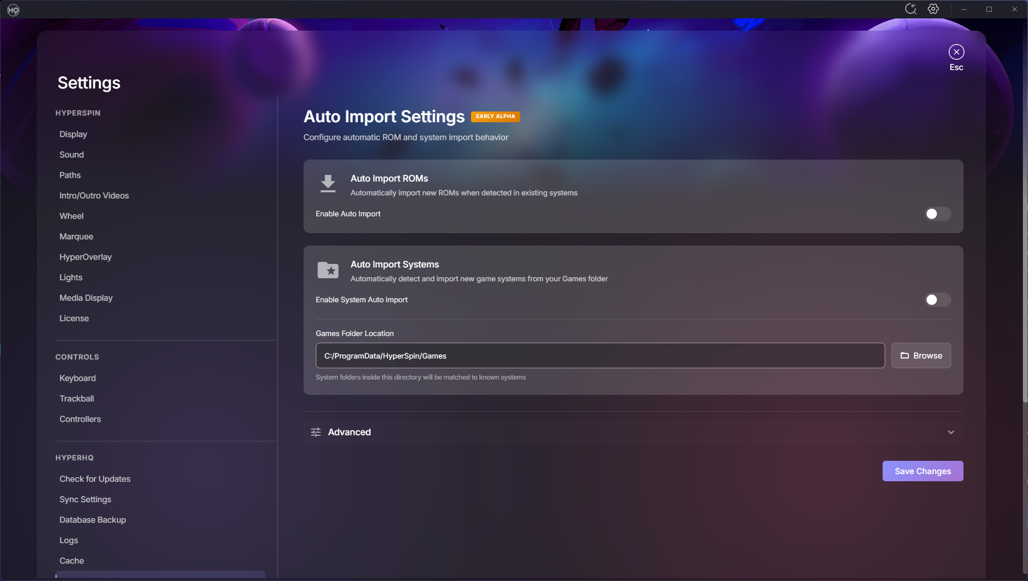Click the Auto Import Systems star folder icon
Viewport: 1028px width, 581px height.
(328, 270)
